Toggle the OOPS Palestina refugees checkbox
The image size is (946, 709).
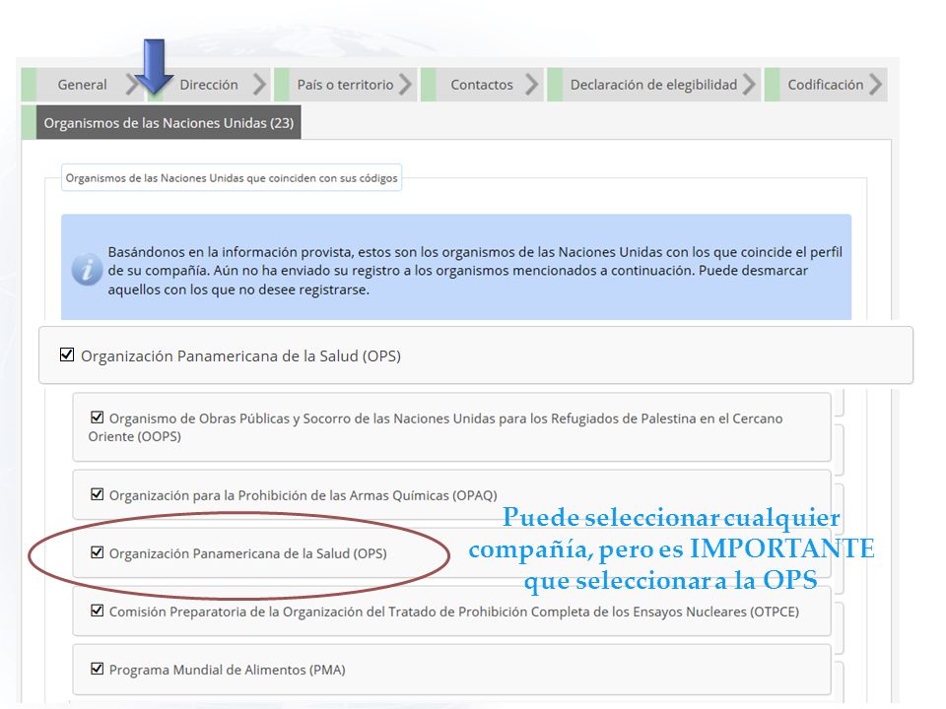pos(97,418)
